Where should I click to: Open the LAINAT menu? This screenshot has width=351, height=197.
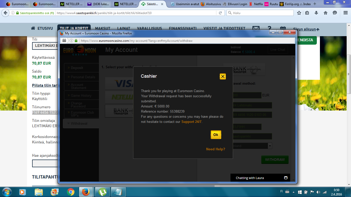124,28
